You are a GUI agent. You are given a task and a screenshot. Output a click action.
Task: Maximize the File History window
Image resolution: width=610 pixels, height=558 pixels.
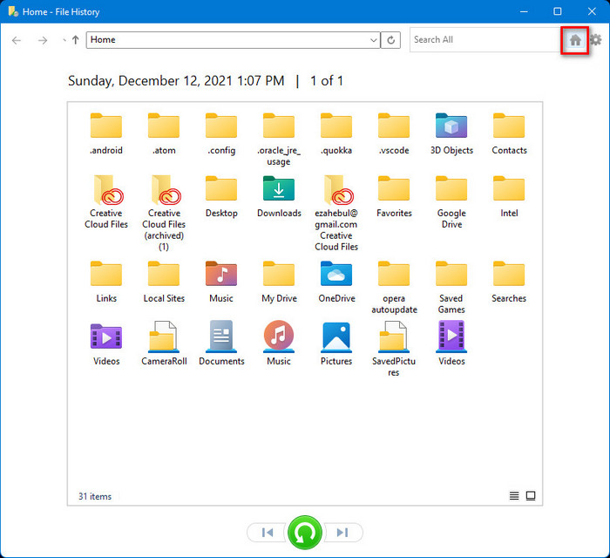pyautogui.click(x=558, y=11)
